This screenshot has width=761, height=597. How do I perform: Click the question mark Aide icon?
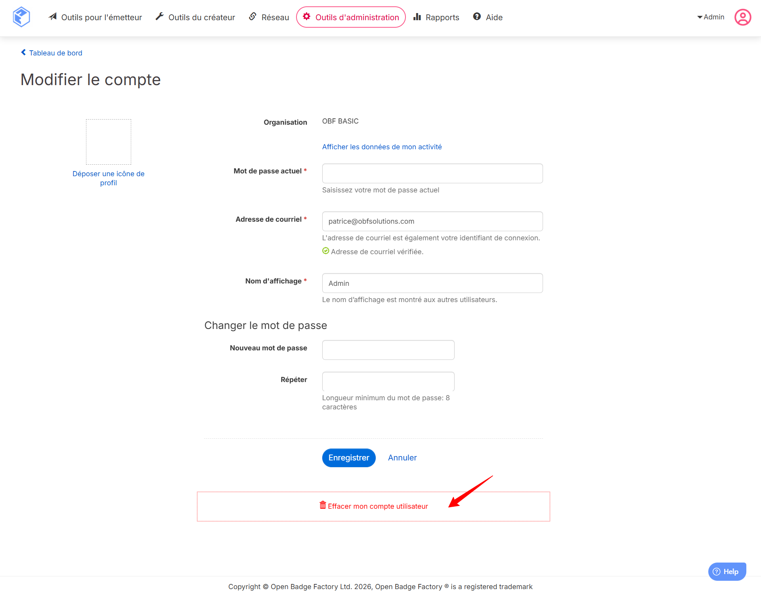(477, 17)
